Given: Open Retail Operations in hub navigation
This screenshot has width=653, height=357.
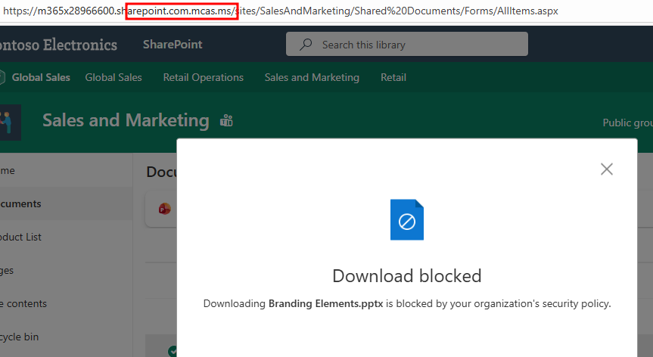Looking at the screenshot, I should pyautogui.click(x=203, y=77).
